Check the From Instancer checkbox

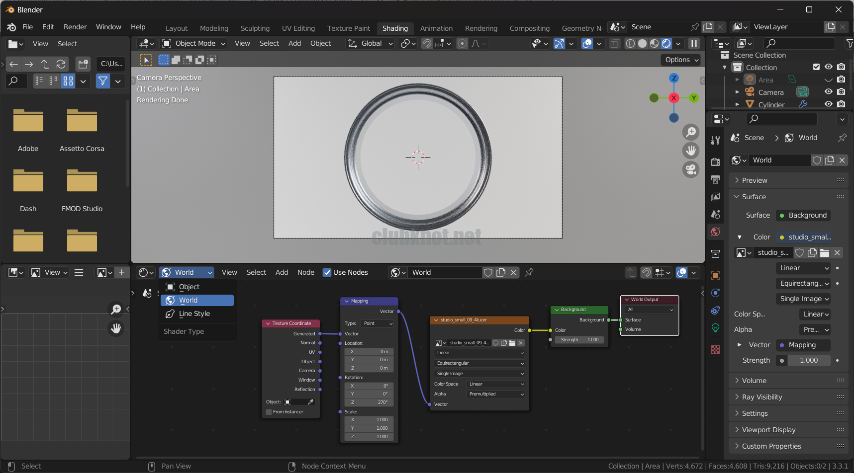[269, 412]
